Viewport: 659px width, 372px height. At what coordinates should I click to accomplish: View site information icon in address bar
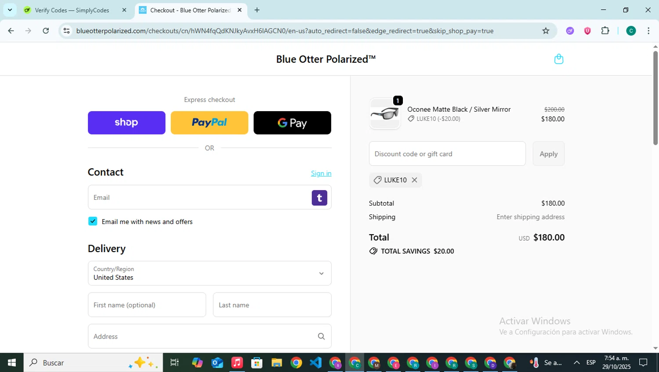click(x=67, y=31)
